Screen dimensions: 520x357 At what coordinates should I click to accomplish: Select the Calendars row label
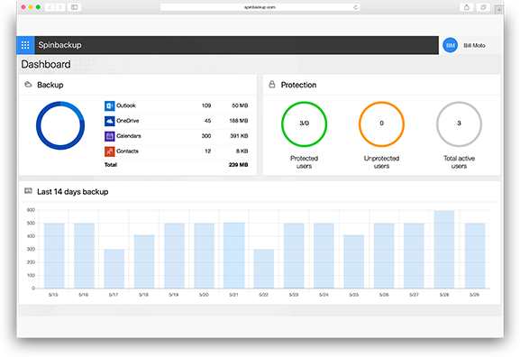(x=129, y=136)
